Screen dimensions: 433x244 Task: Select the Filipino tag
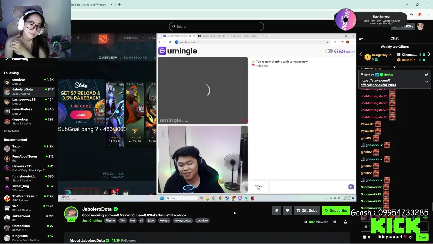click(110, 221)
